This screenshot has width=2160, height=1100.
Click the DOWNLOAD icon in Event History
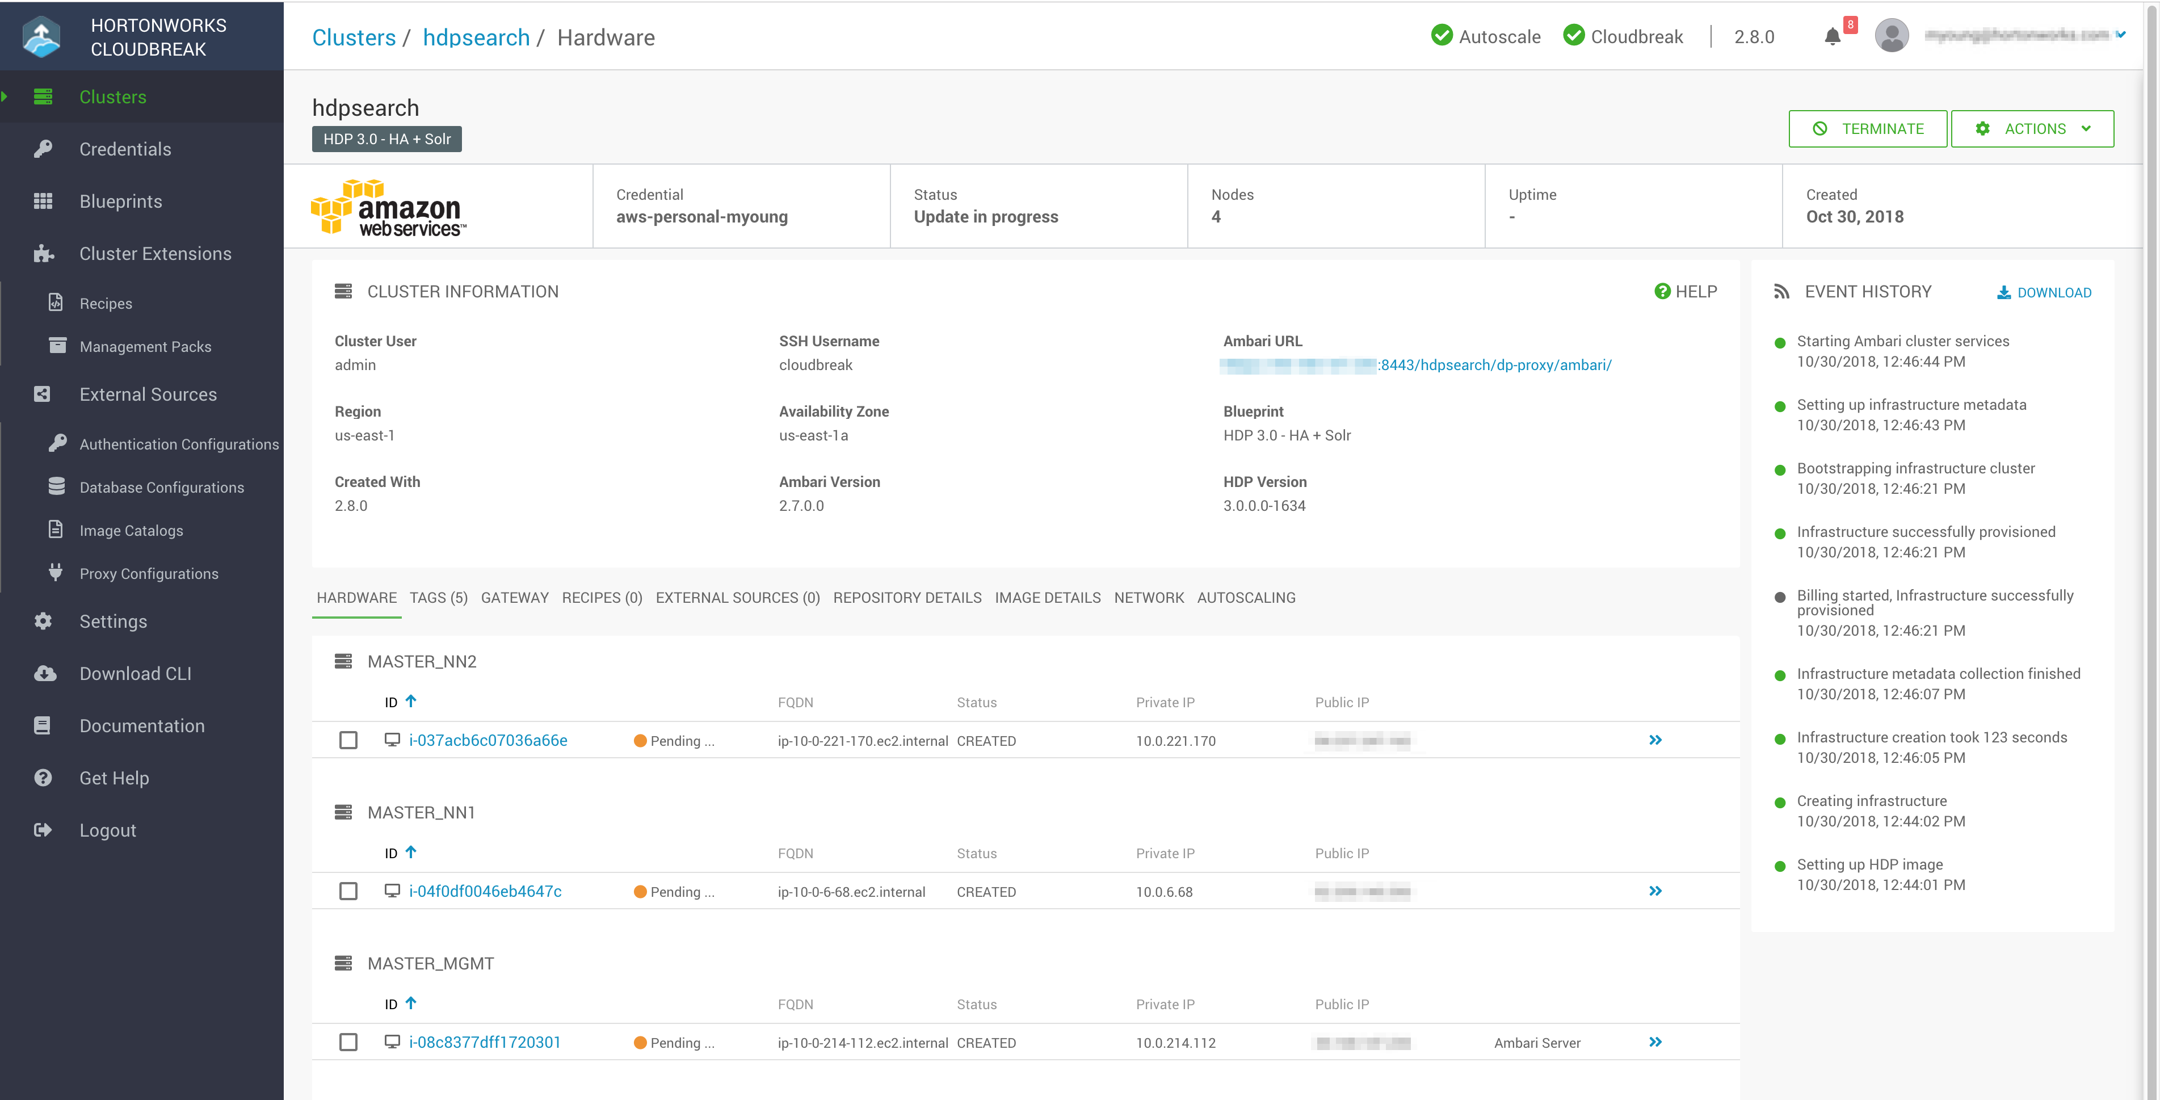(2005, 292)
